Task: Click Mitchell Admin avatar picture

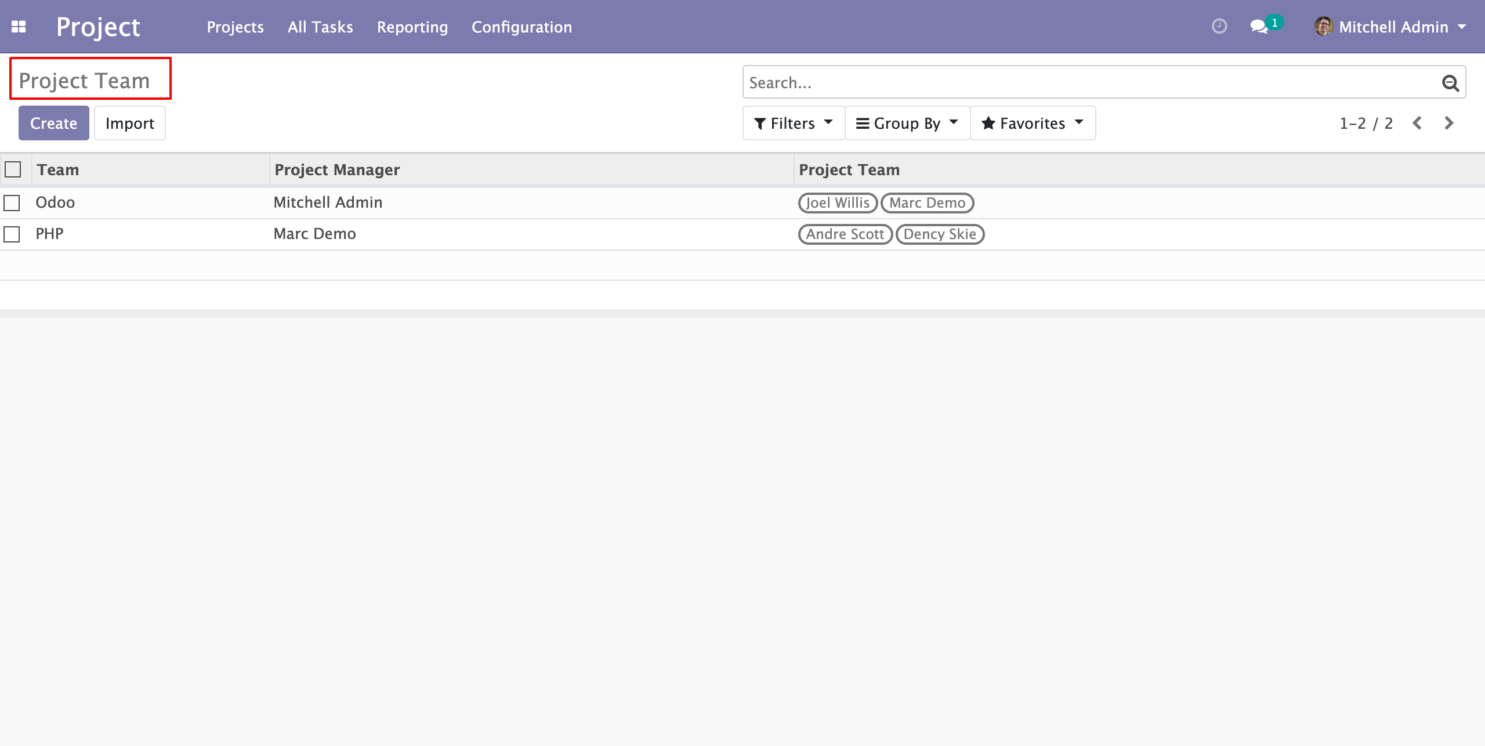Action: tap(1323, 27)
